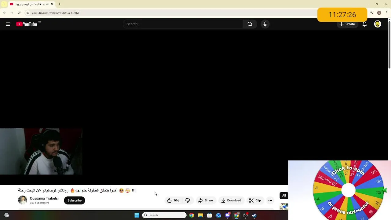
Task: Focus the address bar URL
Action: [55, 13]
